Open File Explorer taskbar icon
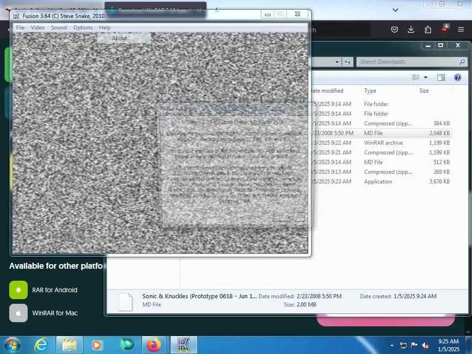472x354 pixels. pos(70,345)
